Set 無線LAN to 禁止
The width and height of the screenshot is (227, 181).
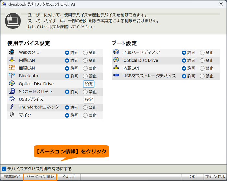point(85,68)
